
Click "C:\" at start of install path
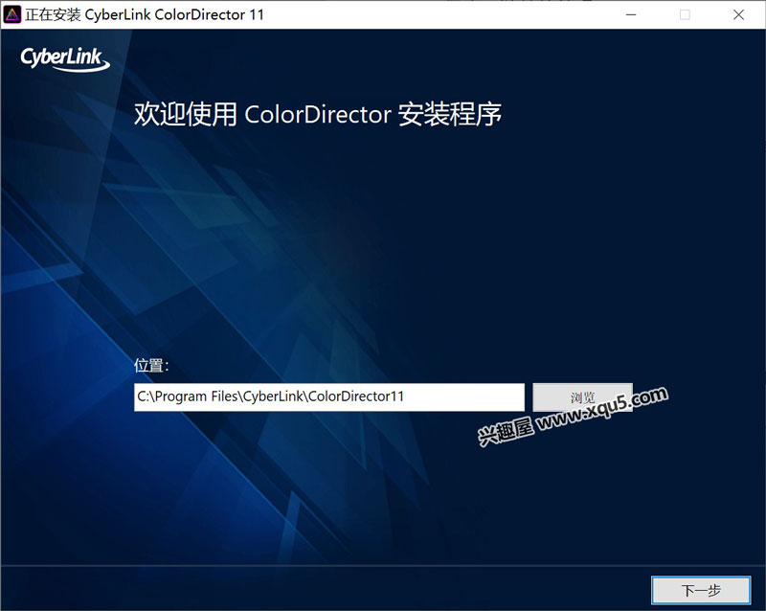(x=145, y=397)
